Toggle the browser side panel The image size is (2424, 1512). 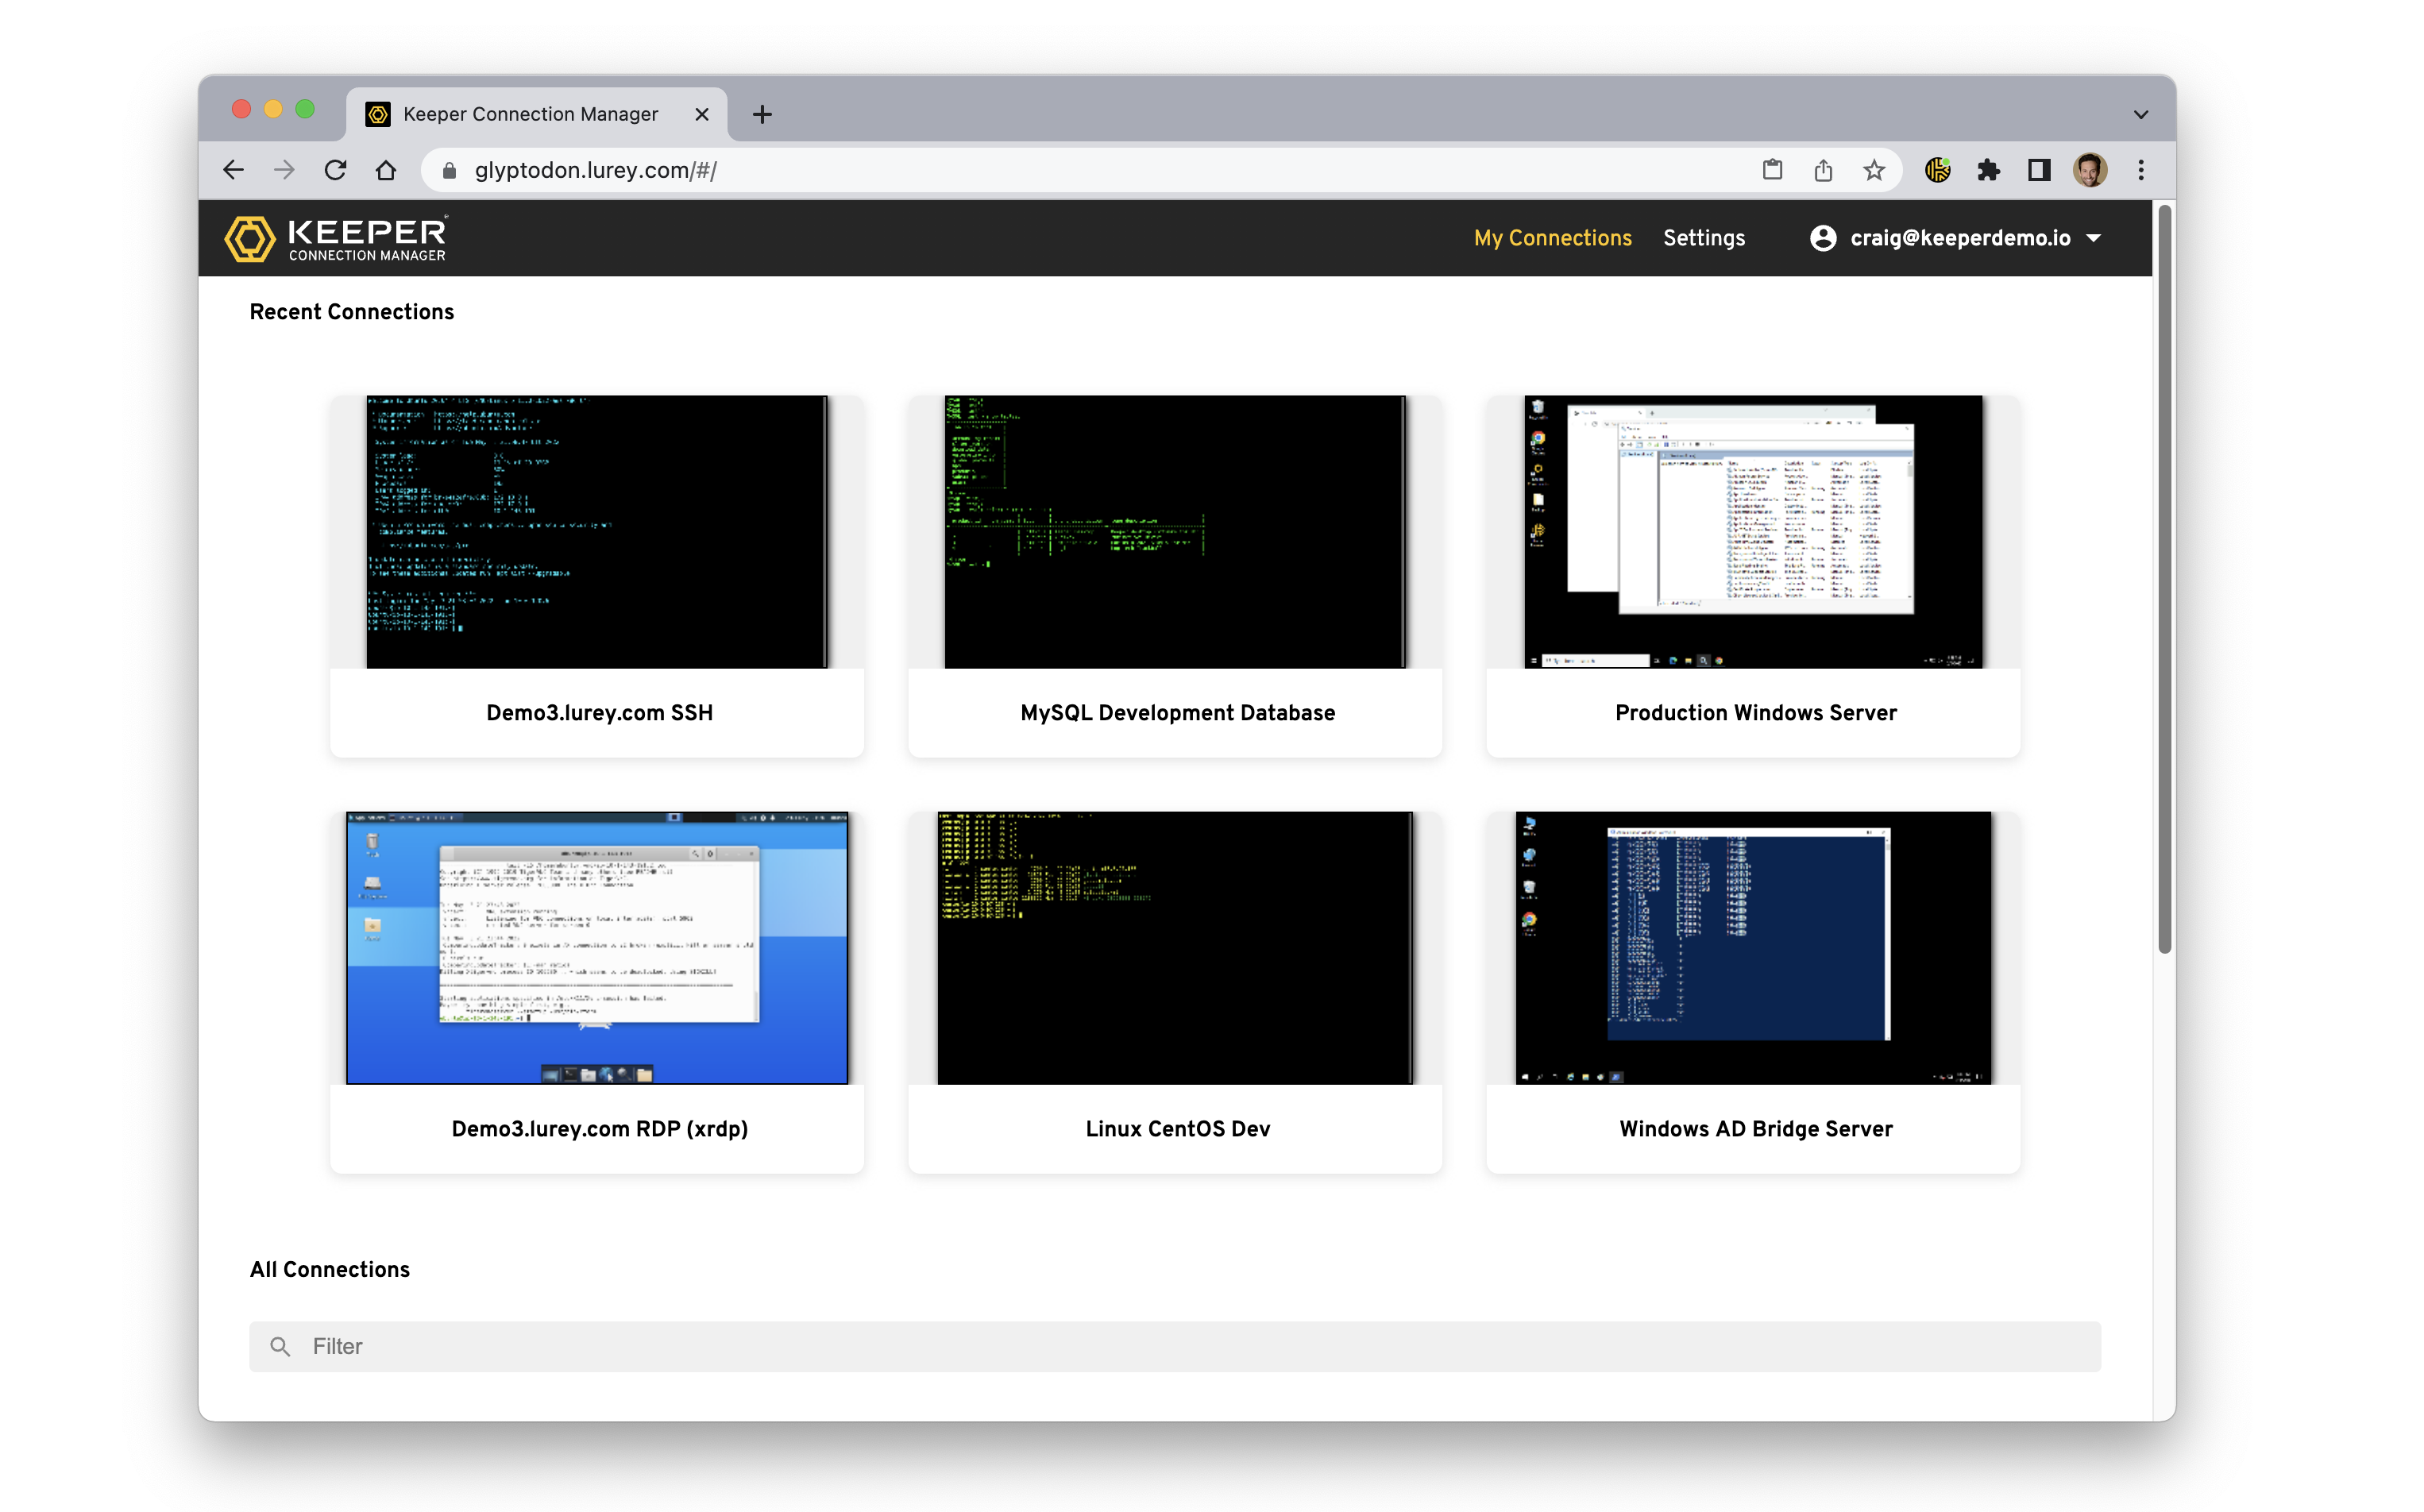2039,170
